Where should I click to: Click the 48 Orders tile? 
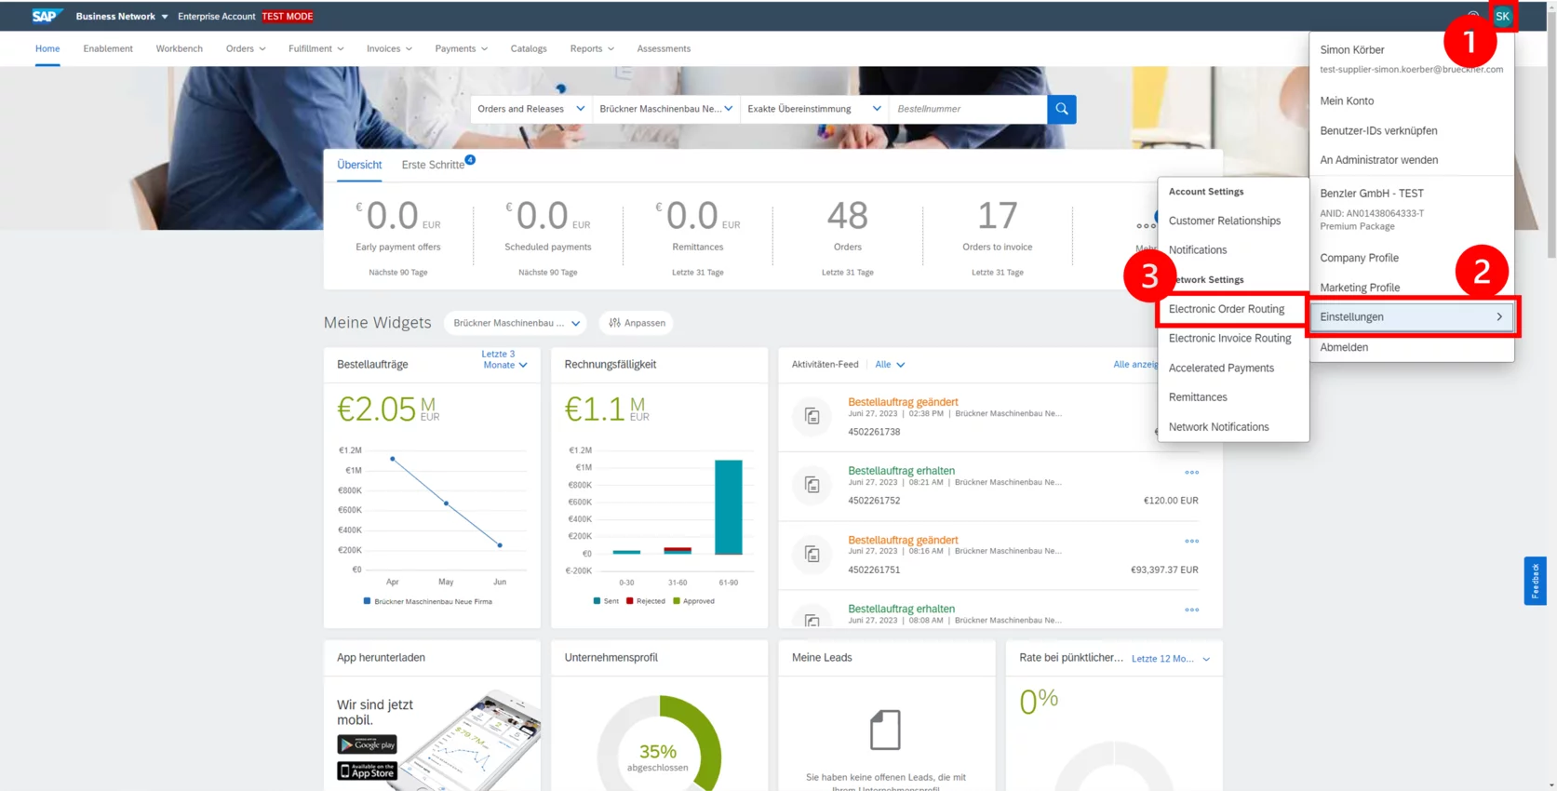[x=848, y=237]
